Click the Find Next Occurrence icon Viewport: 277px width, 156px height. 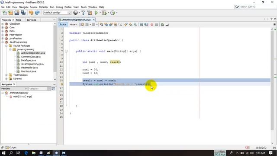(111, 25)
